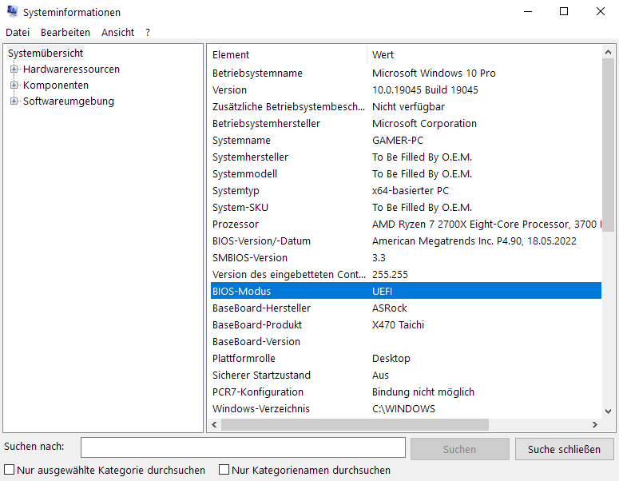Click the Systeminformationen app icon in title bar
The width and height of the screenshot is (619, 481).
(12, 11)
